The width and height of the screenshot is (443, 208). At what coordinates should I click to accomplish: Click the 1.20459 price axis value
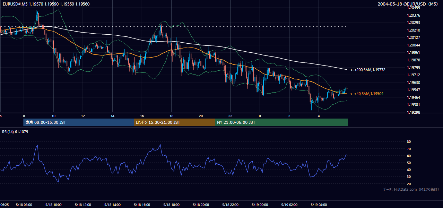point(414,8)
